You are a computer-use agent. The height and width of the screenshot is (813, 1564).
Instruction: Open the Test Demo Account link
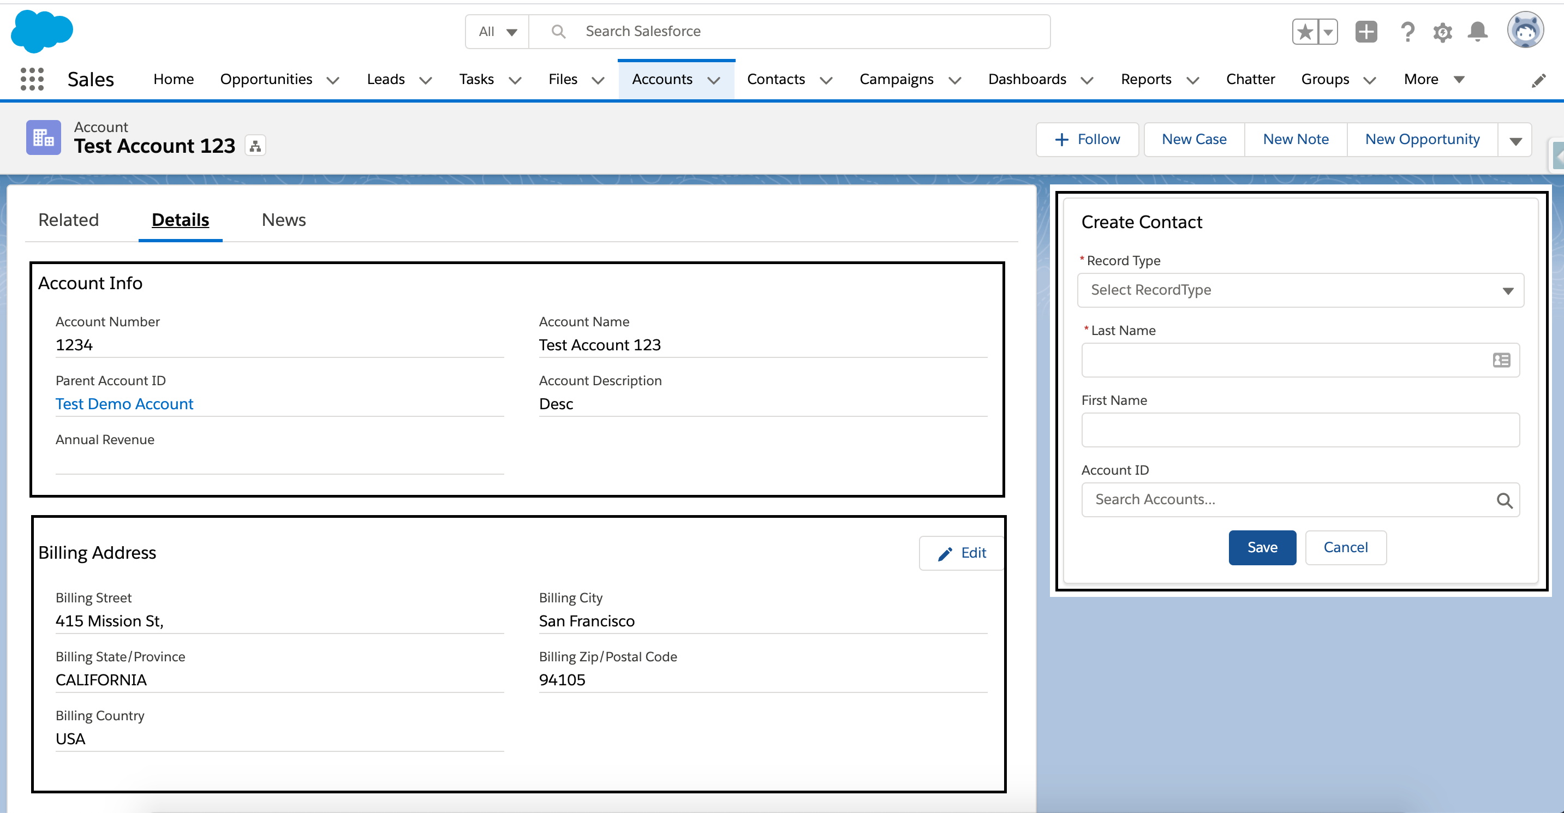pos(124,404)
